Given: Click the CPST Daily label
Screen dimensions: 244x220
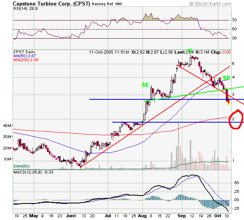Looking at the screenshot, I should point(24,52).
